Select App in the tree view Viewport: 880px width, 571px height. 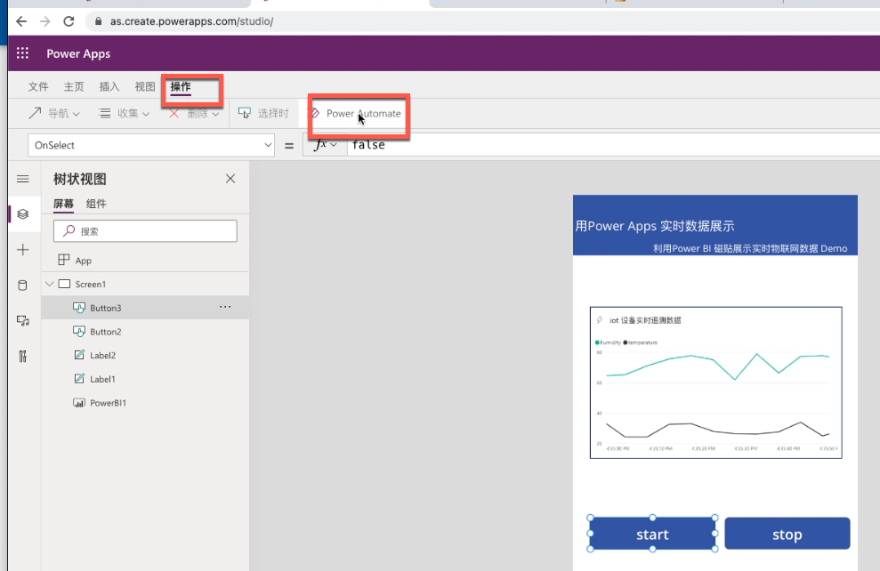[x=145, y=261]
